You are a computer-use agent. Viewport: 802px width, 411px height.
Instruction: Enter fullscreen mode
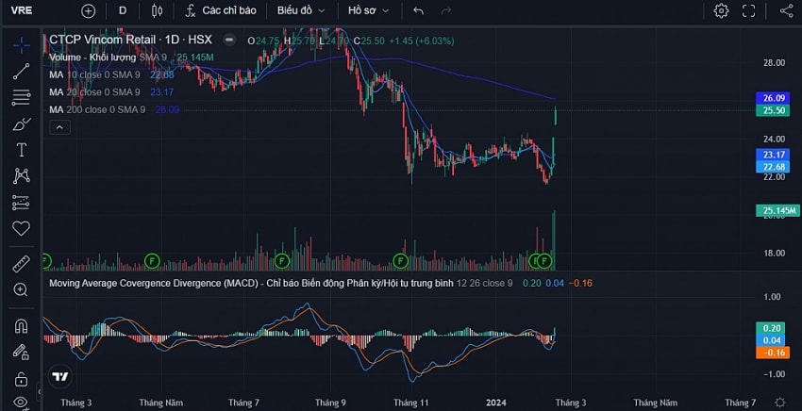[x=749, y=10]
